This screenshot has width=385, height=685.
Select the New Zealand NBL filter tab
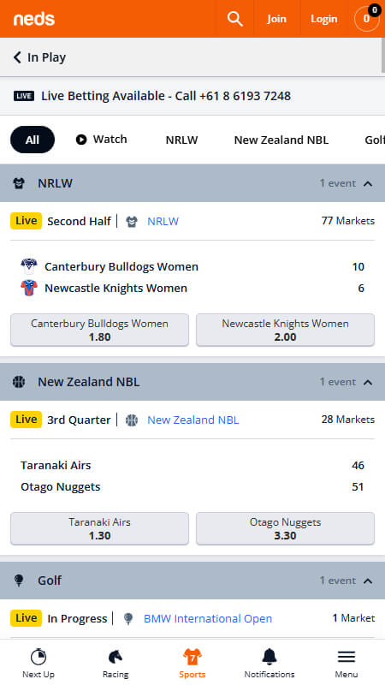pyautogui.click(x=281, y=140)
